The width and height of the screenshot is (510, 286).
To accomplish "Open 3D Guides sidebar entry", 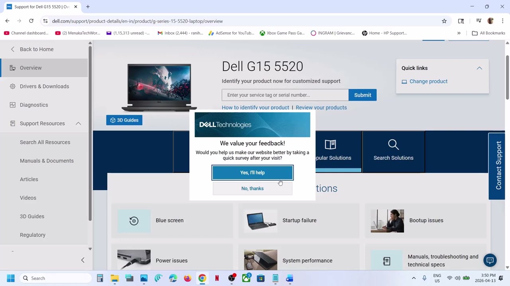I will click(x=32, y=216).
